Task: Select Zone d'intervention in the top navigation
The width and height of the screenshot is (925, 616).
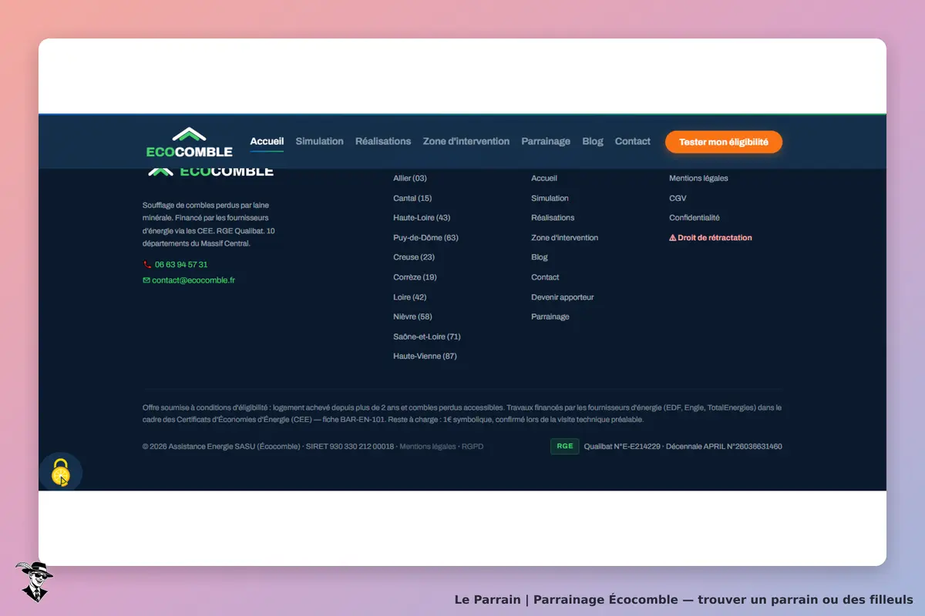Action: point(466,142)
